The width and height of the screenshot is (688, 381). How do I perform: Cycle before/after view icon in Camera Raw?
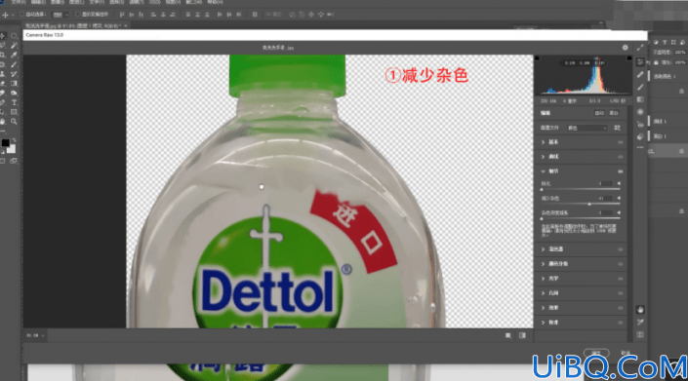[x=507, y=335]
